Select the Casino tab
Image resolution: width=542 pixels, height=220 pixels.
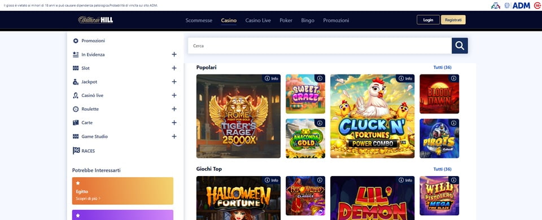tap(229, 20)
